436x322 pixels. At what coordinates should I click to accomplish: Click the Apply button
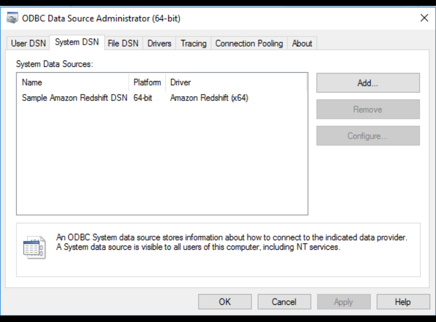(x=344, y=301)
